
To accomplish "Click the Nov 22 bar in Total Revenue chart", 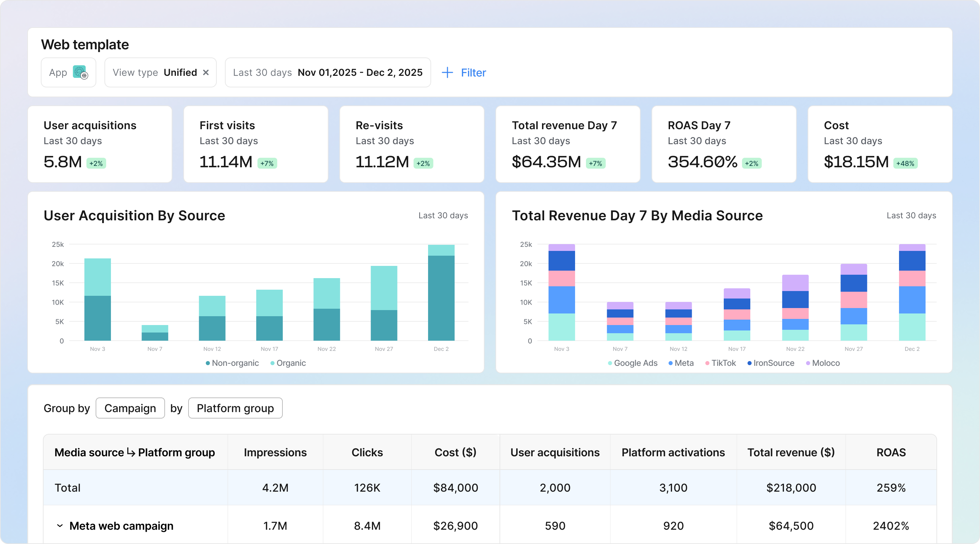I will (795, 308).
